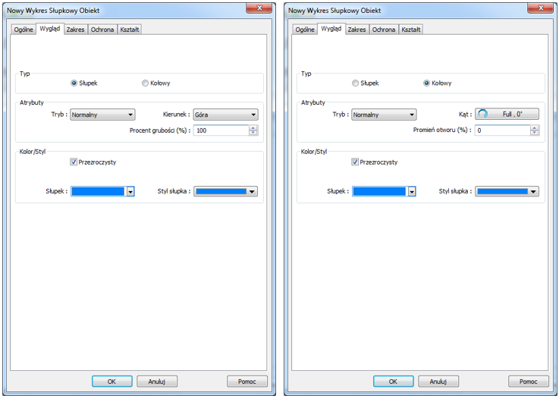Open Ochrona tab in left dialog

pos(102,30)
